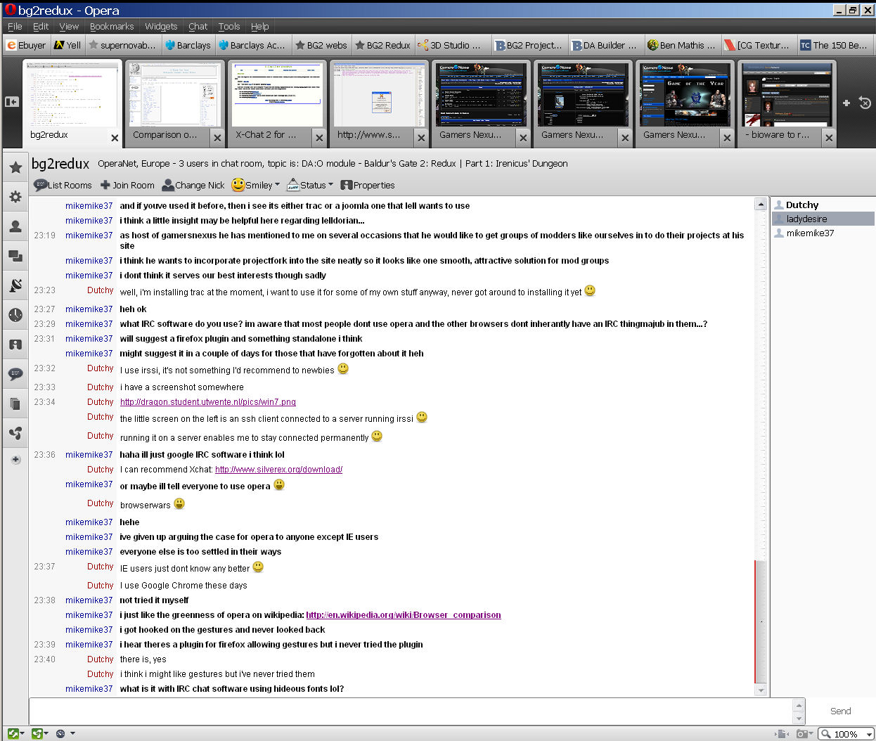Click List Rooms in the chat toolbar
The width and height of the screenshot is (876, 741).
pos(63,186)
